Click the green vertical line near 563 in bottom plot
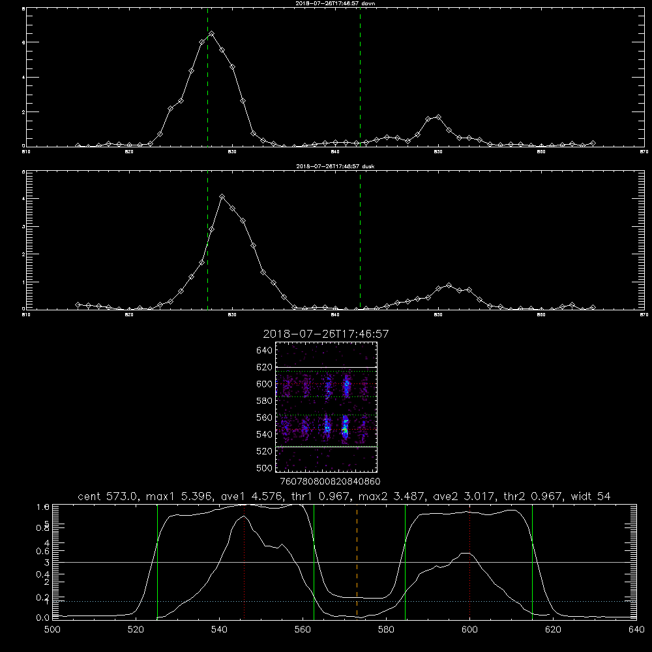Screen dimensions: 652x652 pos(314,561)
